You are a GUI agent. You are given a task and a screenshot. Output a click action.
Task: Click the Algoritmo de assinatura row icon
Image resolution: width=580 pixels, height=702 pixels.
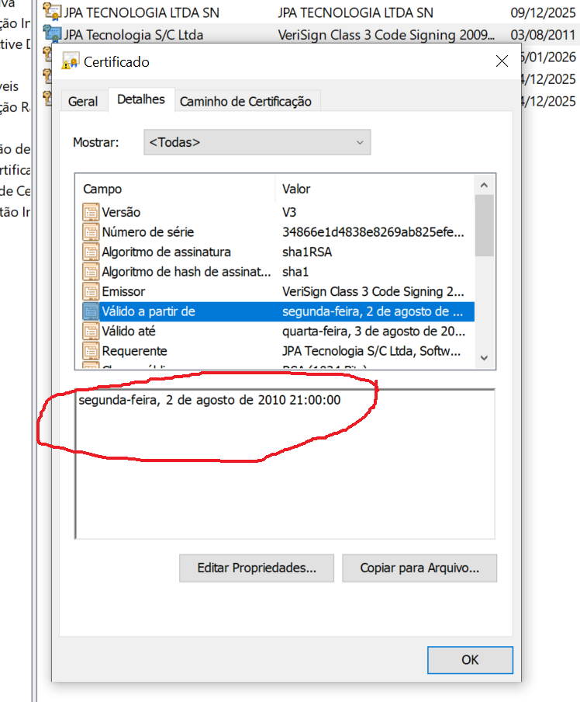tap(91, 252)
